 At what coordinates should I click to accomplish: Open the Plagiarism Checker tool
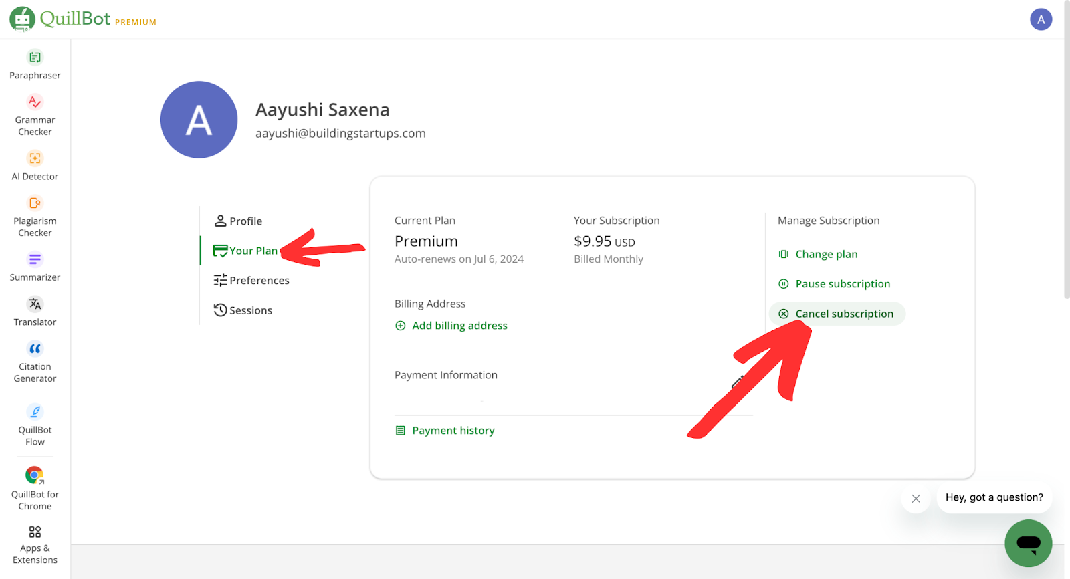(35, 217)
